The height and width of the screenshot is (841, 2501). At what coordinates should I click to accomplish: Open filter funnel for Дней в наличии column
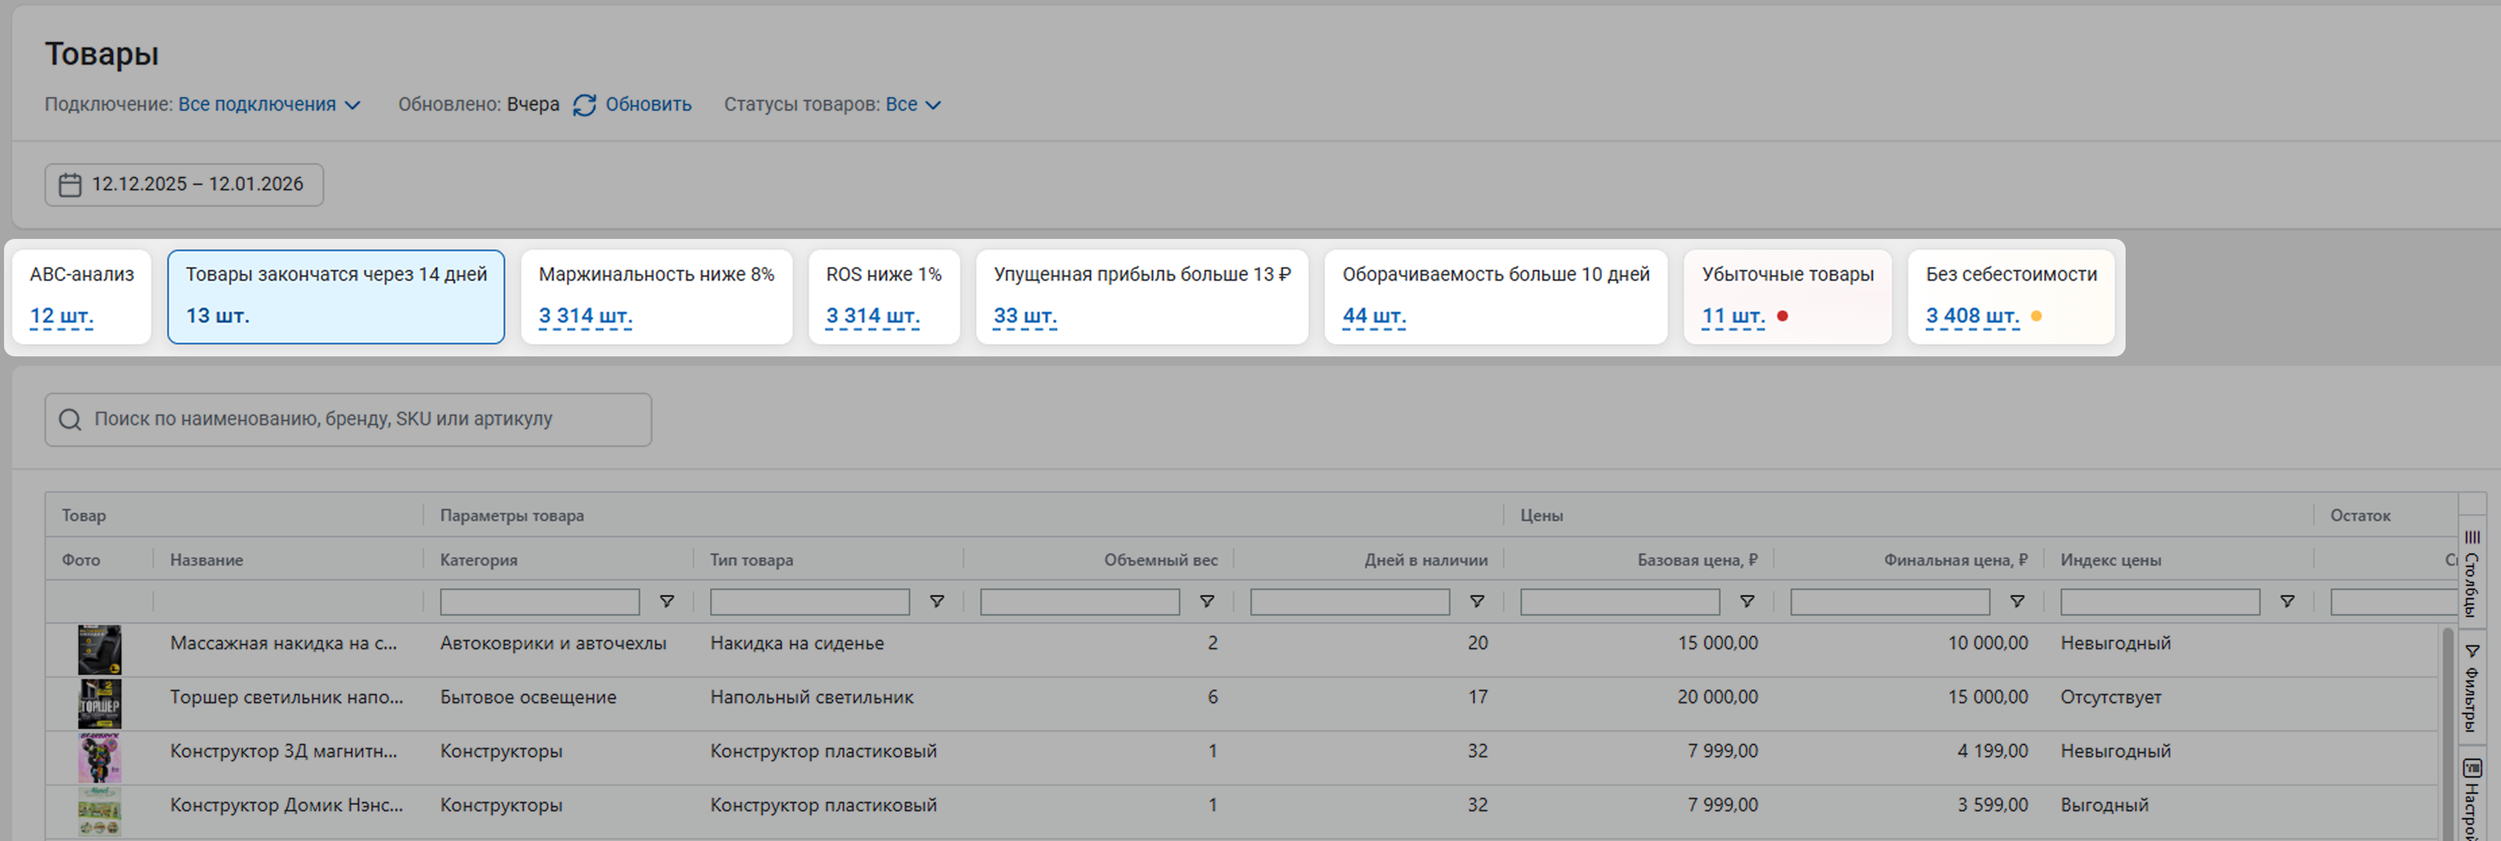[x=1477, y=601]
